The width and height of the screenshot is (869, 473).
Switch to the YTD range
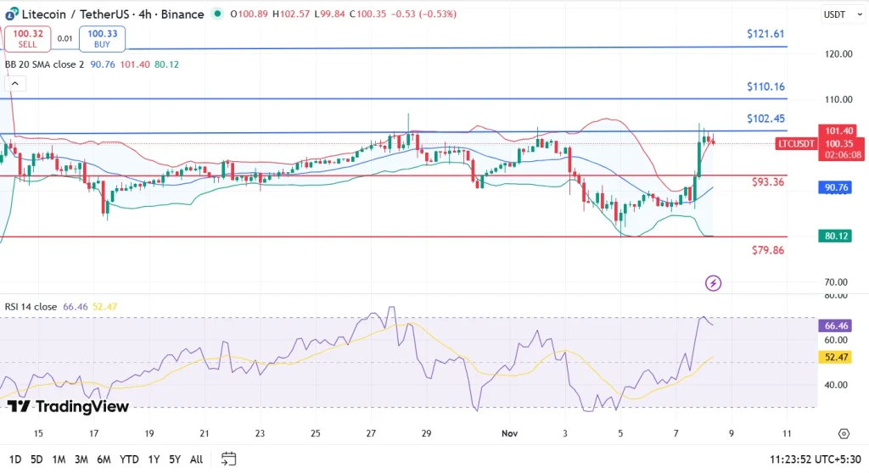click(x=129, y=459)
